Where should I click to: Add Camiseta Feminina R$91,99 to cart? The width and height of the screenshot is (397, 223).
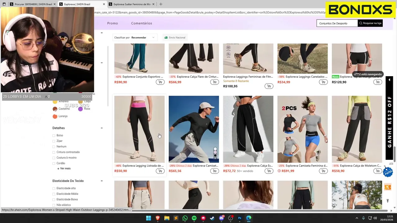tap(323, 171)
